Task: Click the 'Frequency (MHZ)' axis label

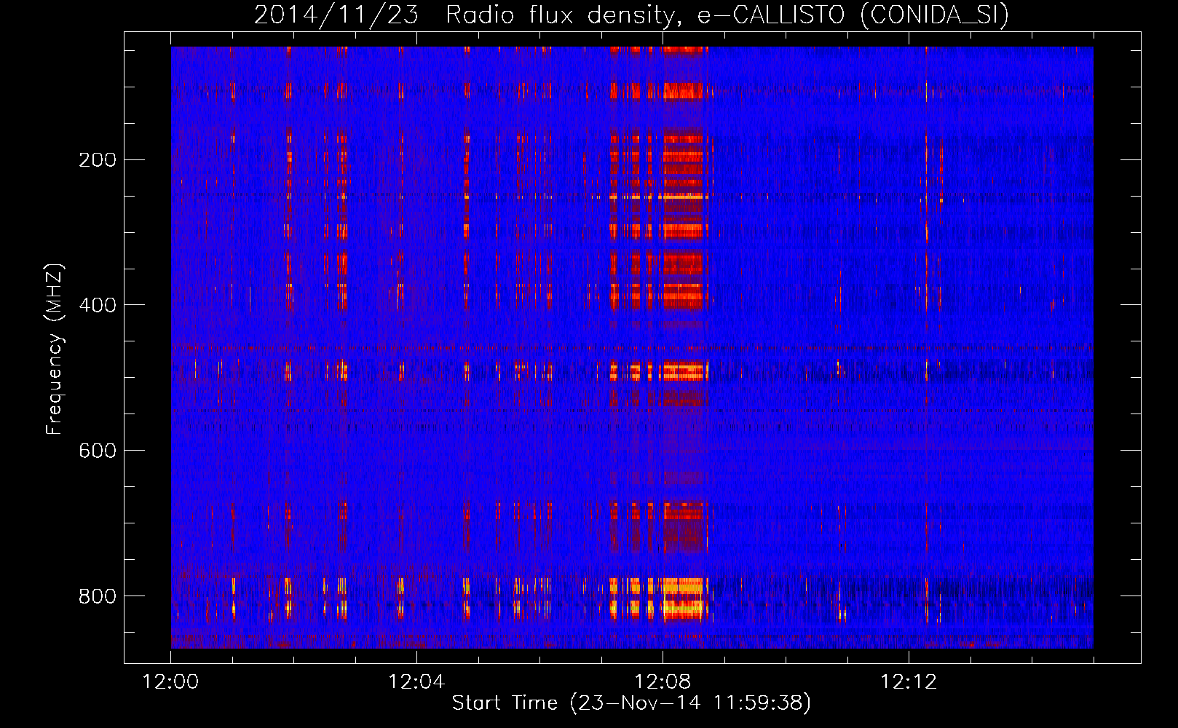Action: point(55,349)
